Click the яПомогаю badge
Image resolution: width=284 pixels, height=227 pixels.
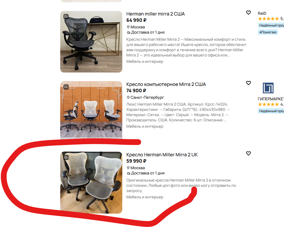pos(268,32)
